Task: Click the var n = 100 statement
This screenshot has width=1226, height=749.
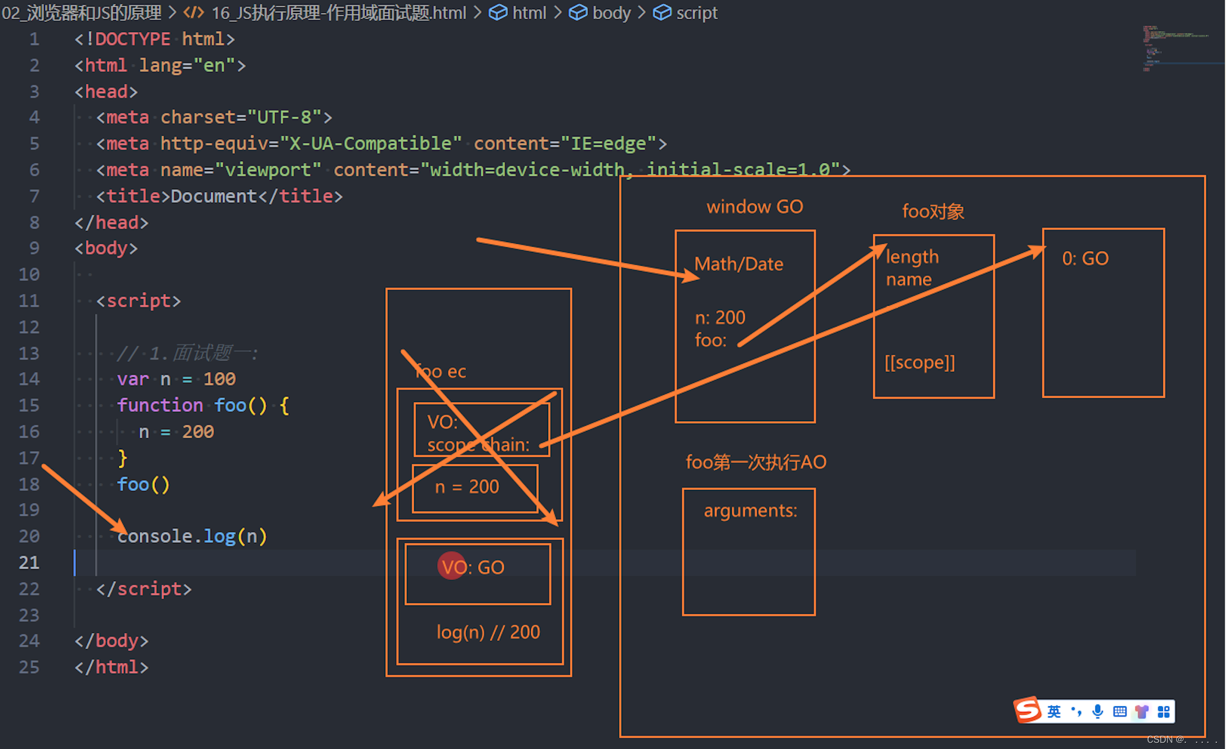Action: pos(176,379)
